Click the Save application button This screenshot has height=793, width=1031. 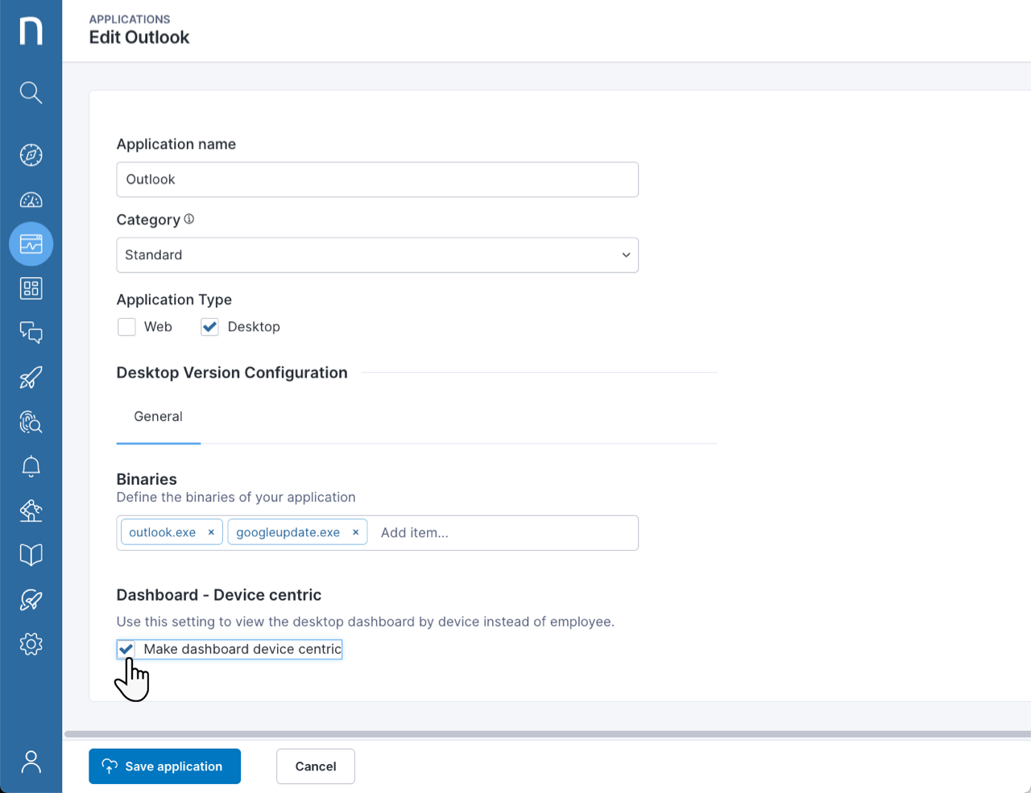[x=164, y=766]
